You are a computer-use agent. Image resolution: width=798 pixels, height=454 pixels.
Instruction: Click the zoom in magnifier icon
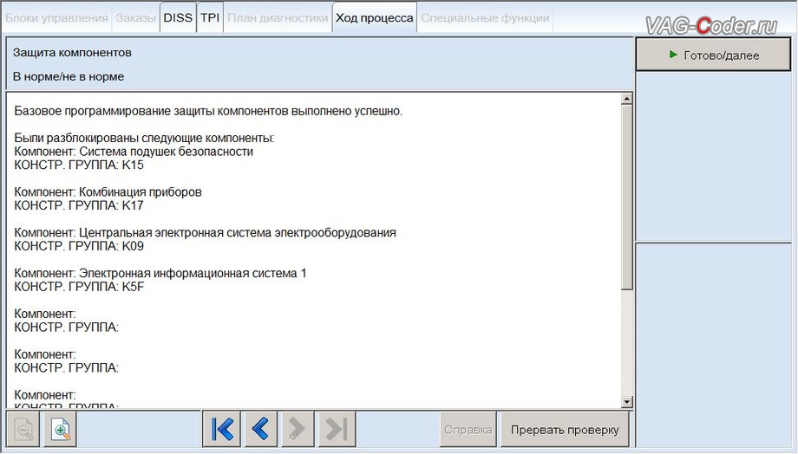click(60, 430)
